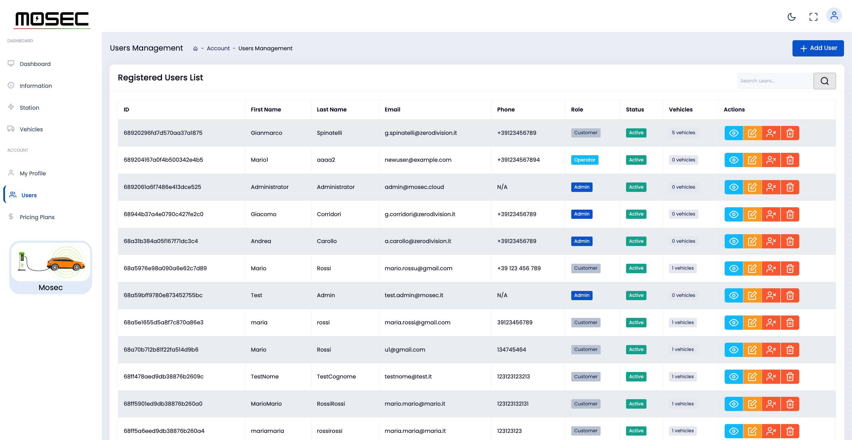Click the Mosec car charging thumbnail
This screenshot has width=852, height=440.
point(51,262)
